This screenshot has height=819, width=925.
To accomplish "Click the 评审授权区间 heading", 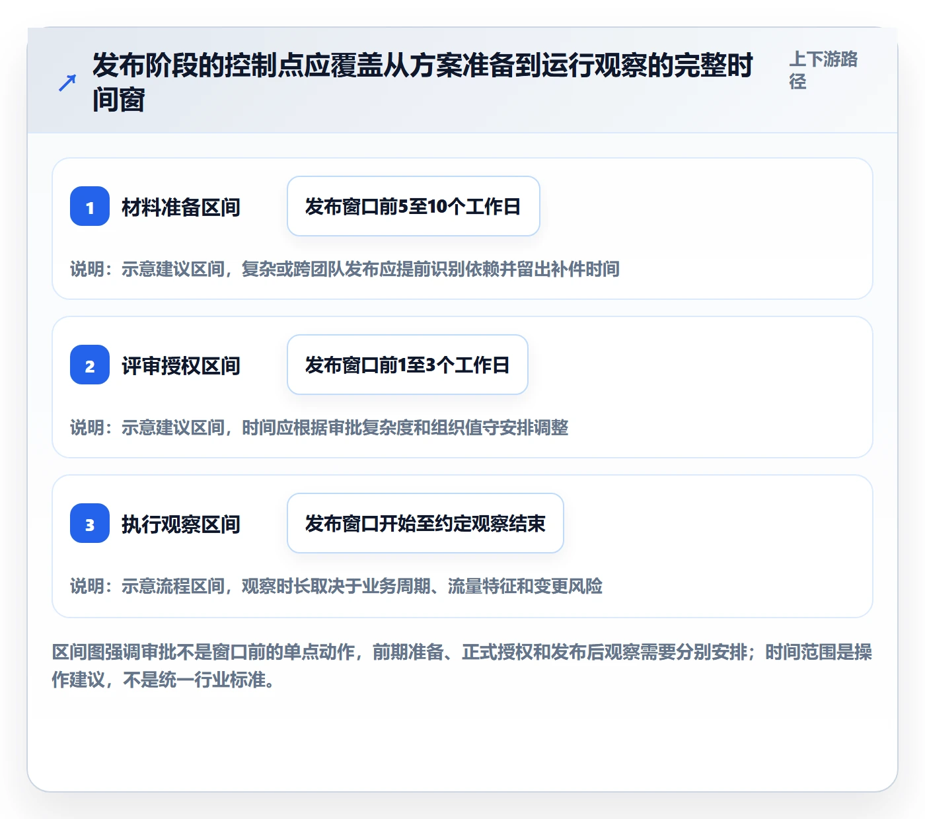I will (x=181, y=365).
